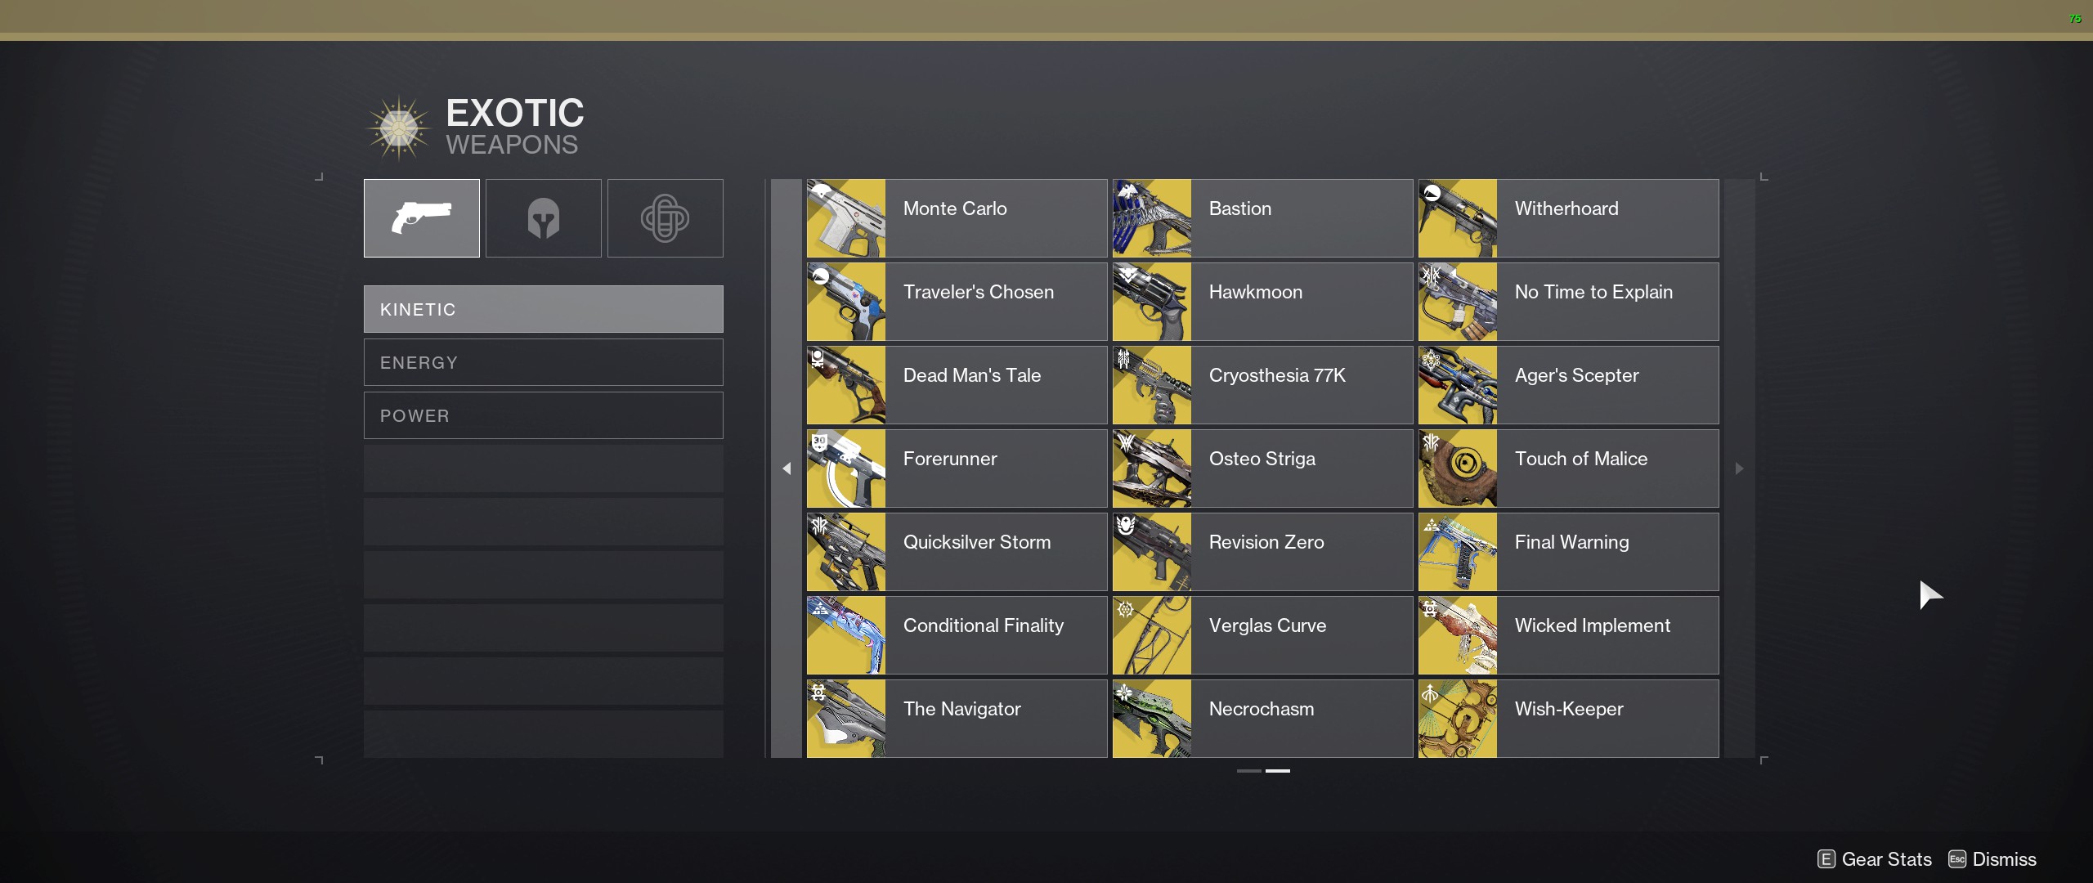Choose the Conditional Finality shotgun icon
The image size is (2093, 883).
(845, 635)
